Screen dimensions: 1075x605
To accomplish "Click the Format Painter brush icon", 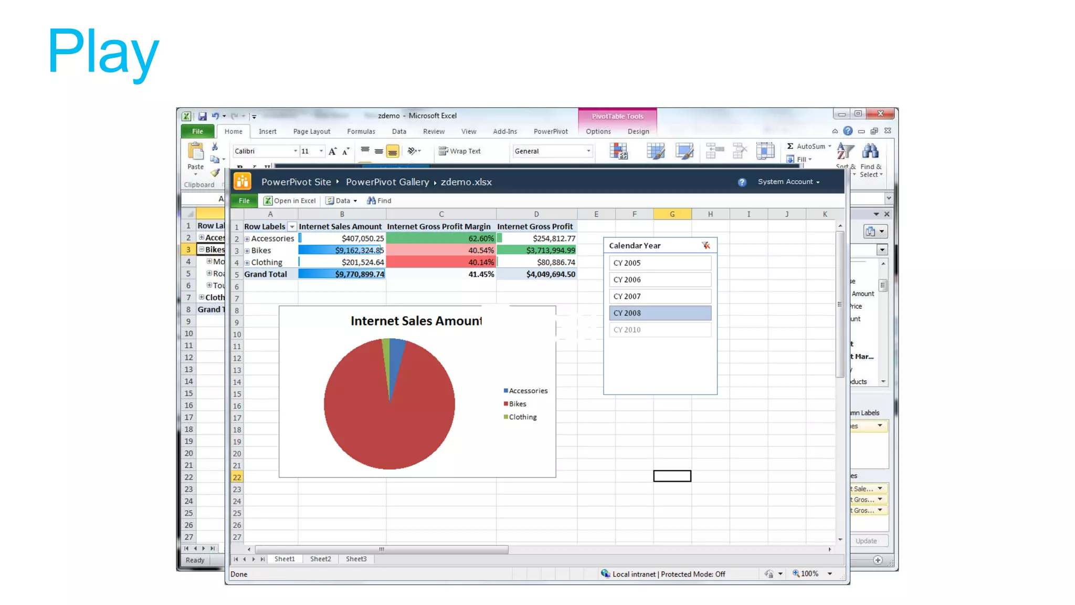I will (215, 173).
